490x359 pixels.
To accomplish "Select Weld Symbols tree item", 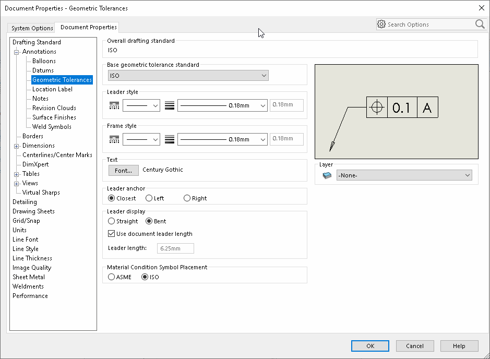I will [x=52, y=127].
